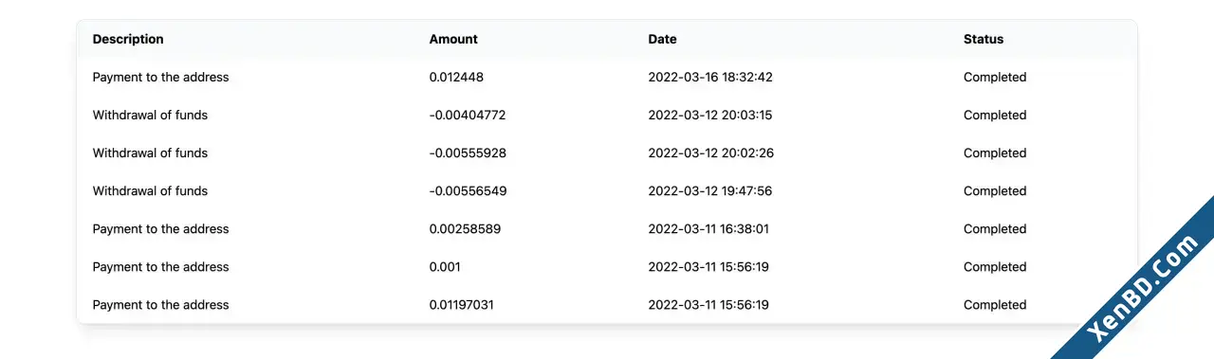Select the Description column header
This screenshot has height=359, width=1214.
128,40
